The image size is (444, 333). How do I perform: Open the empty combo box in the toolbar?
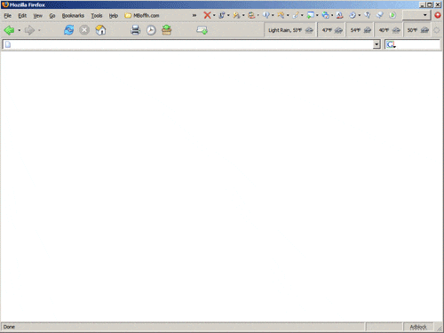[x=416, y=15]
